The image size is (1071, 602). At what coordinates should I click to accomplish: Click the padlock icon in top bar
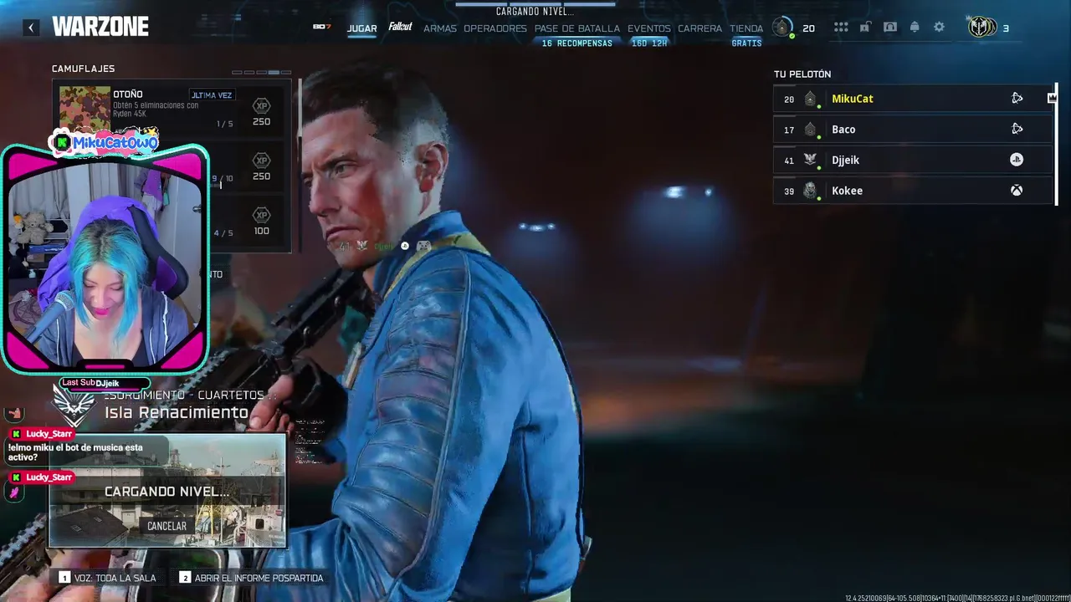pos(866,28)
